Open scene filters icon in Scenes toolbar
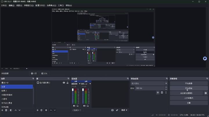209x117 pixels. pos(11,110)
